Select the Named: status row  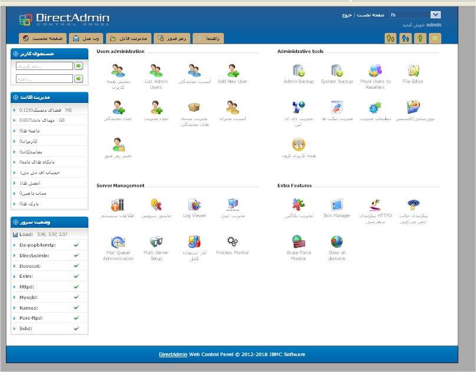[49, 308]
